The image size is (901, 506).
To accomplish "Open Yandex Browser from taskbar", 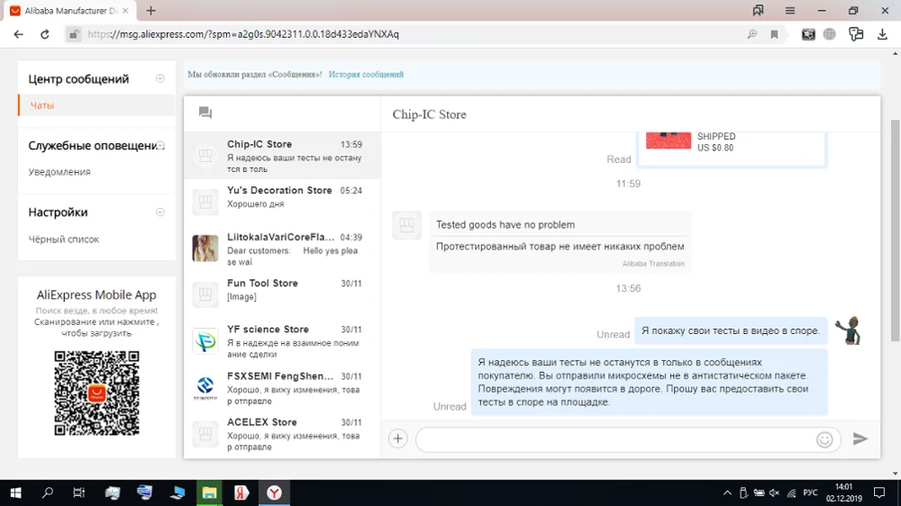I will coord(274,492).
